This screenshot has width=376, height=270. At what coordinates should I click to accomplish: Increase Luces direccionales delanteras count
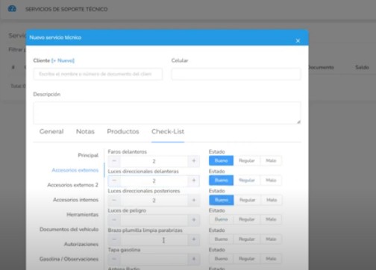coord(194,180)
